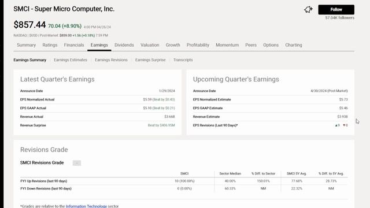Open Earnings Revisions sub-tab
The height and width of the screenshot is (208, 370).
click(x=111, y=60)
